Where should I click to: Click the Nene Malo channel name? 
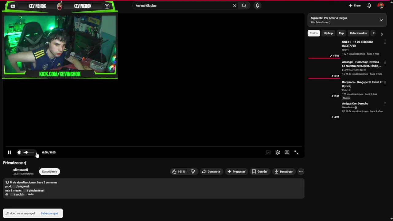coord(348,107)
